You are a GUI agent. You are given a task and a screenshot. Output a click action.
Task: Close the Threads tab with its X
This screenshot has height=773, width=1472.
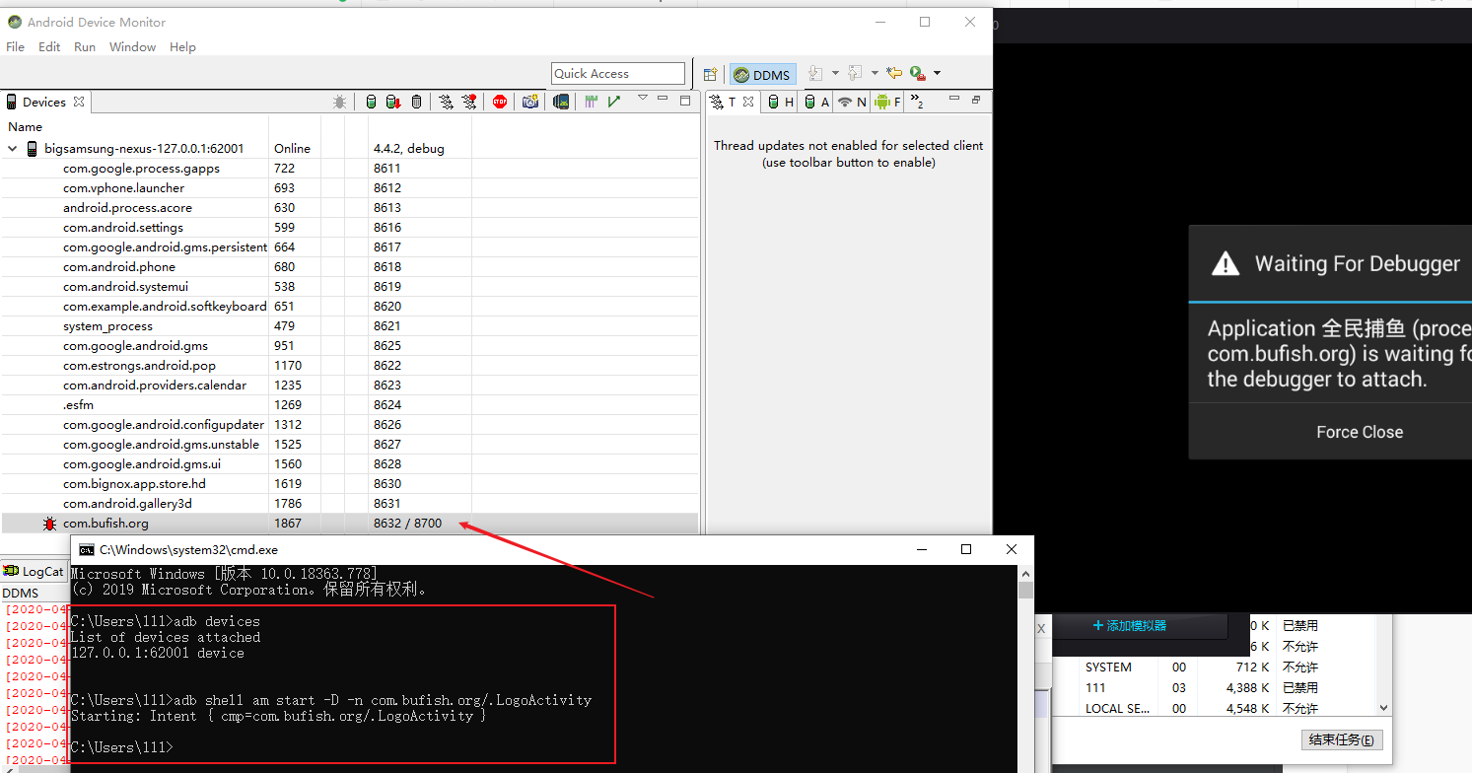tap(748, 102)
